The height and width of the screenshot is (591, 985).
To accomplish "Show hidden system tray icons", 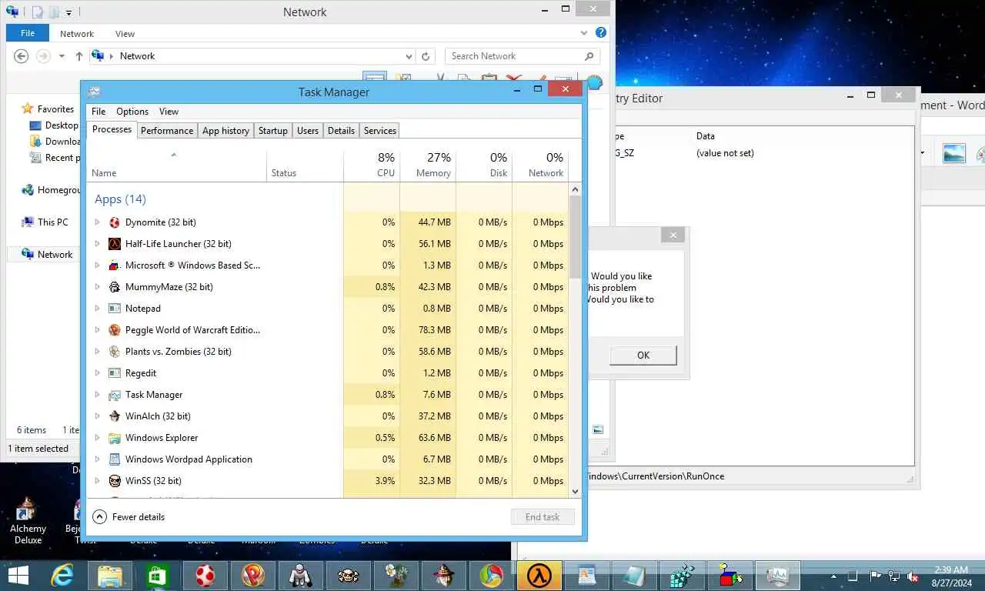I will tap(833, 576).
